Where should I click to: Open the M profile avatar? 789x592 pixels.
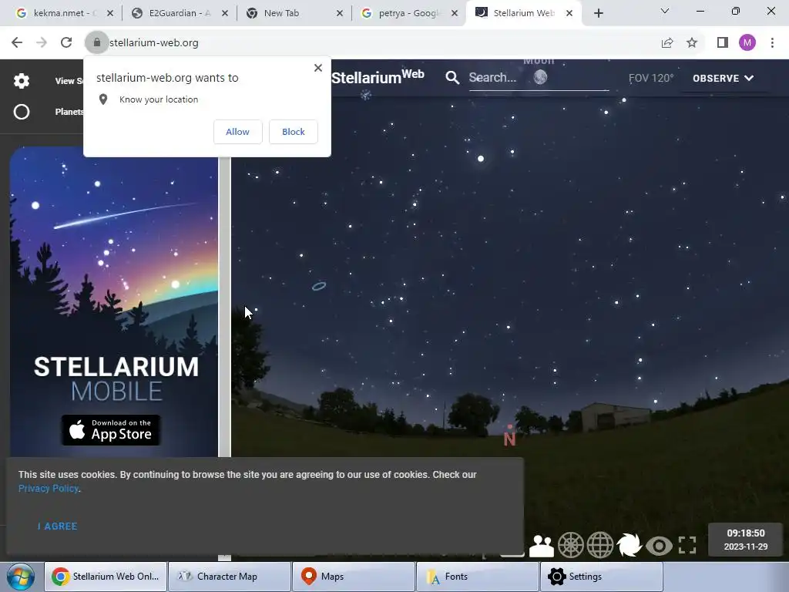pos(747,43)
